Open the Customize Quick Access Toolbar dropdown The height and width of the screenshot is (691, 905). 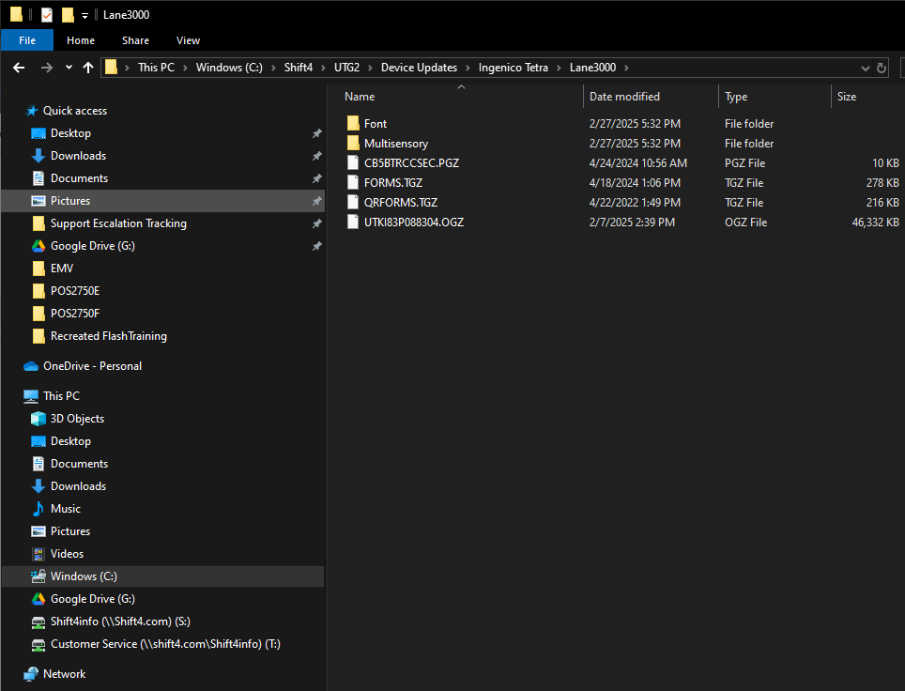point(84,15)
